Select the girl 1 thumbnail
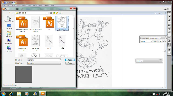The height and width of the screenshot is (97, 173). coord(49,42)
